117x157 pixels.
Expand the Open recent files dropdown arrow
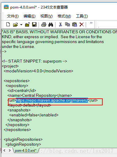coord(21,25)
